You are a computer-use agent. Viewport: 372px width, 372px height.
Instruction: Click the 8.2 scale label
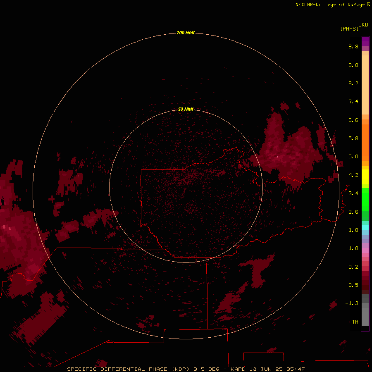coord(353,83)
